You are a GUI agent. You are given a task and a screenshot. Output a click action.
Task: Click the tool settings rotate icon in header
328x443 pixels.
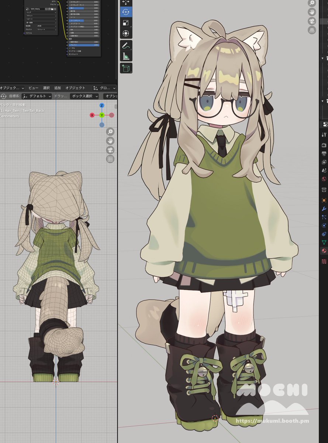coord(3,96)
